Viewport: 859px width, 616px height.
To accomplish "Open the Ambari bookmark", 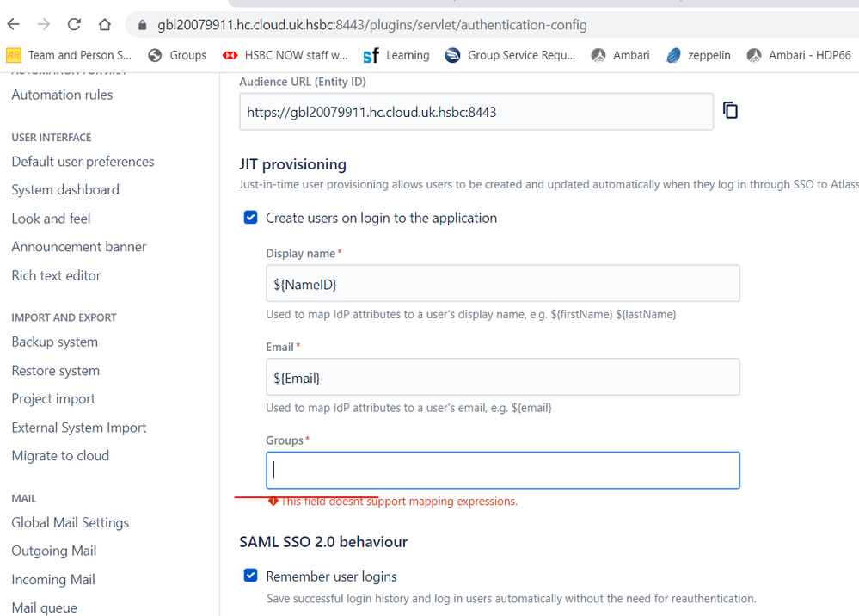I will (x=620, y=55).
